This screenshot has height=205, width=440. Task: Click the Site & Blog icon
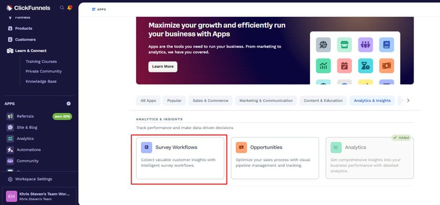click(x=10, y=127)
